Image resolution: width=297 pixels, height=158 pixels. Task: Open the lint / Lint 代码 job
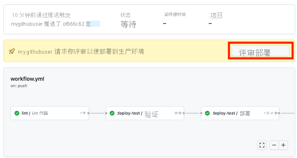(50, 113)
